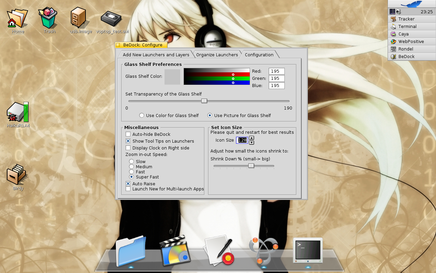Open the paper and pen dock launcher
This screenshot has width=436, height=273.
[219, 251]
